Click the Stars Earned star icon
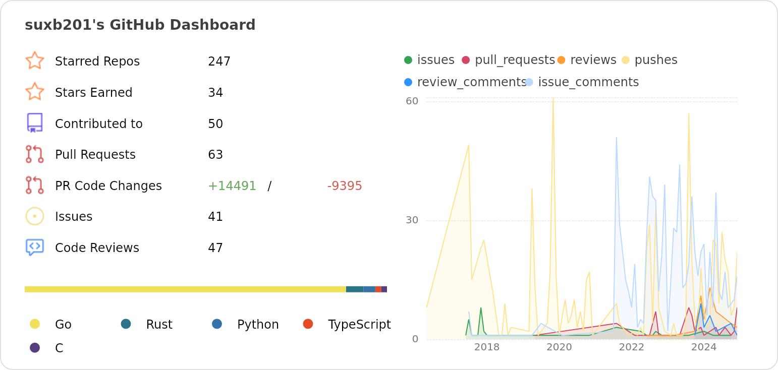The height and width of the screenshot is (370, 778). coord(35,92)
